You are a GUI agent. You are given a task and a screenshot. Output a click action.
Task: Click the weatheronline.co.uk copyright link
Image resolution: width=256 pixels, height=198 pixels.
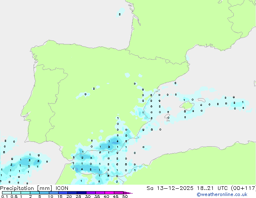click(x=227, y=194)
